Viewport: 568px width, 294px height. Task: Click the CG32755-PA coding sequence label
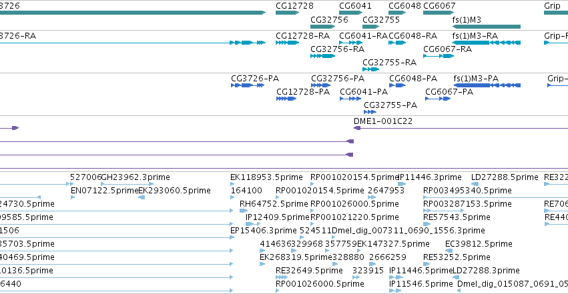pyautogui.click(x=390, y=105)
